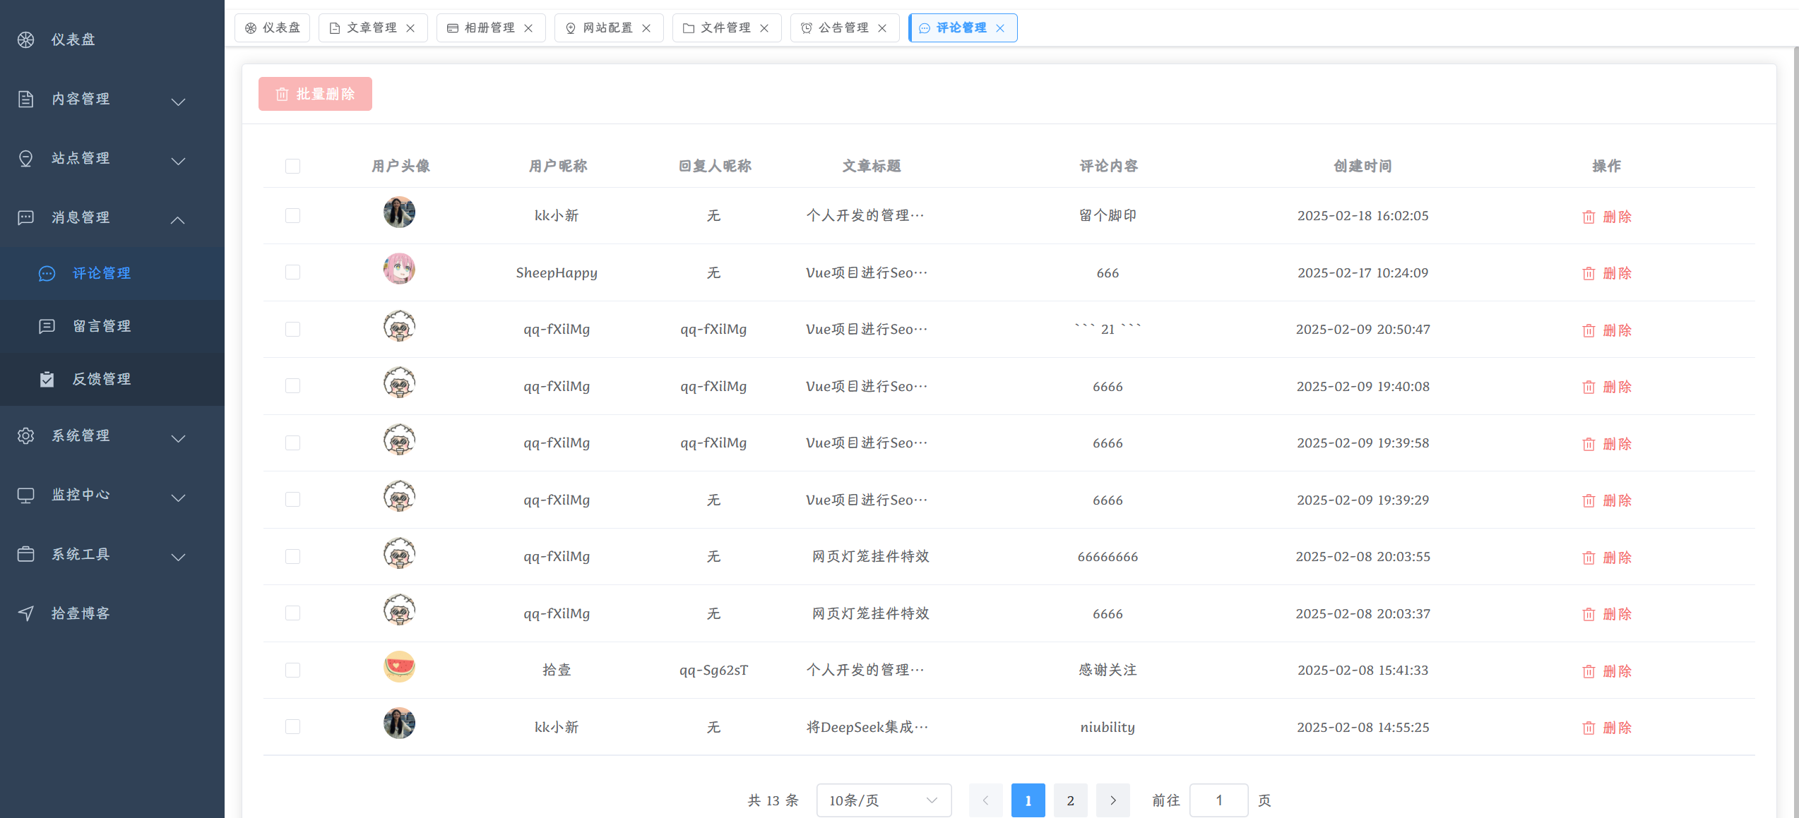This screenshot has width=1799, height=818.
Task: Tick the select-all checkbox in table header
Action: coord(292,166)
